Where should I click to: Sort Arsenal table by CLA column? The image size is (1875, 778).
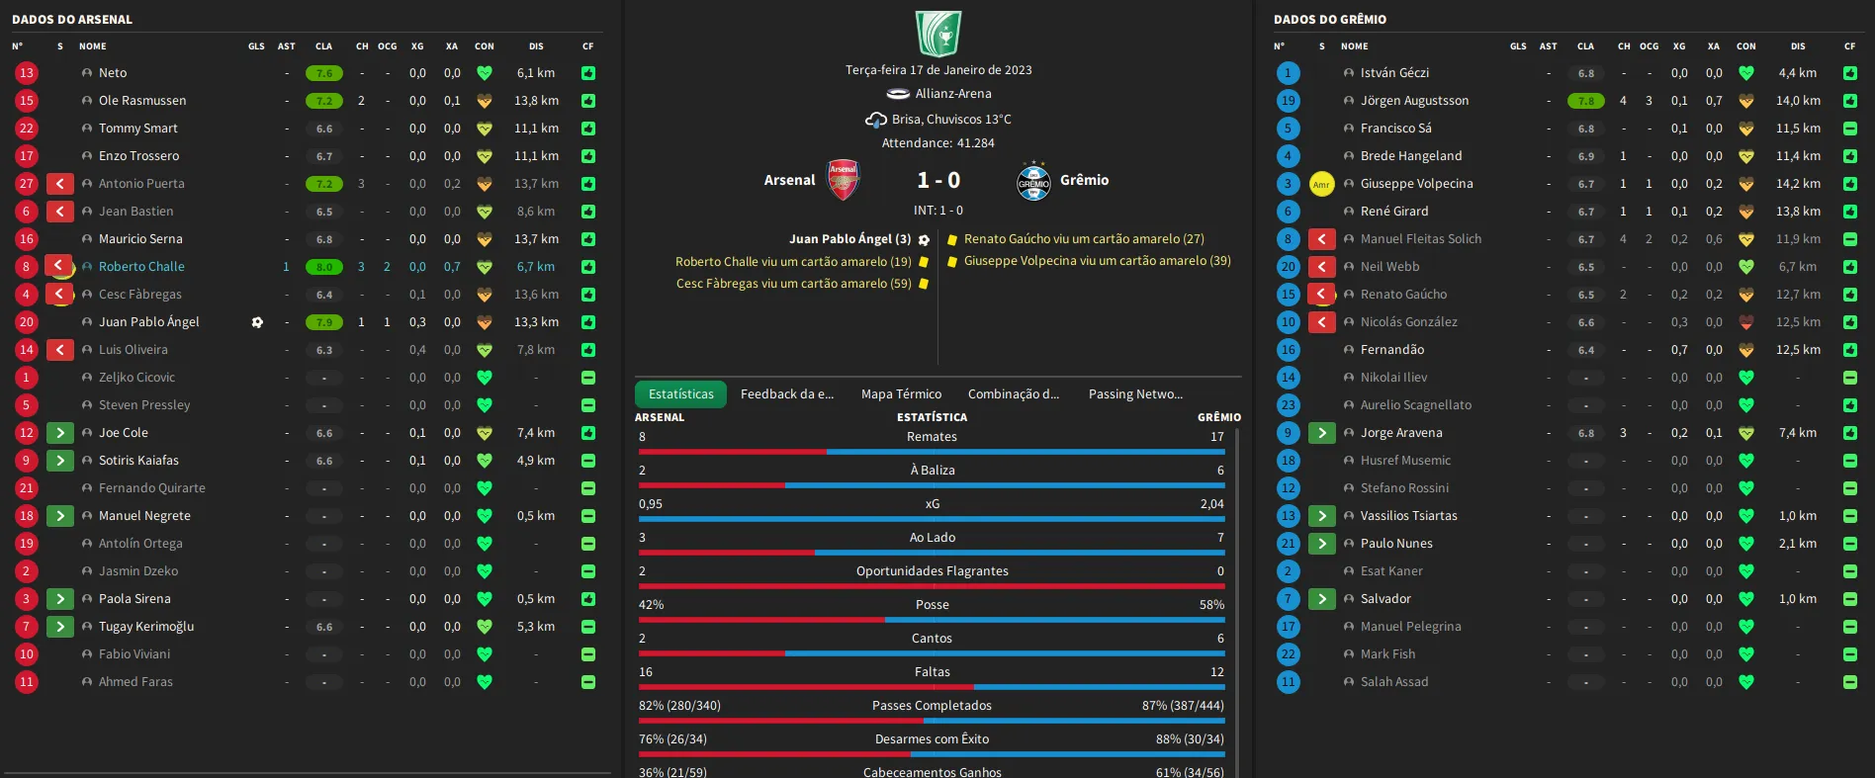(x=323, y=46)
